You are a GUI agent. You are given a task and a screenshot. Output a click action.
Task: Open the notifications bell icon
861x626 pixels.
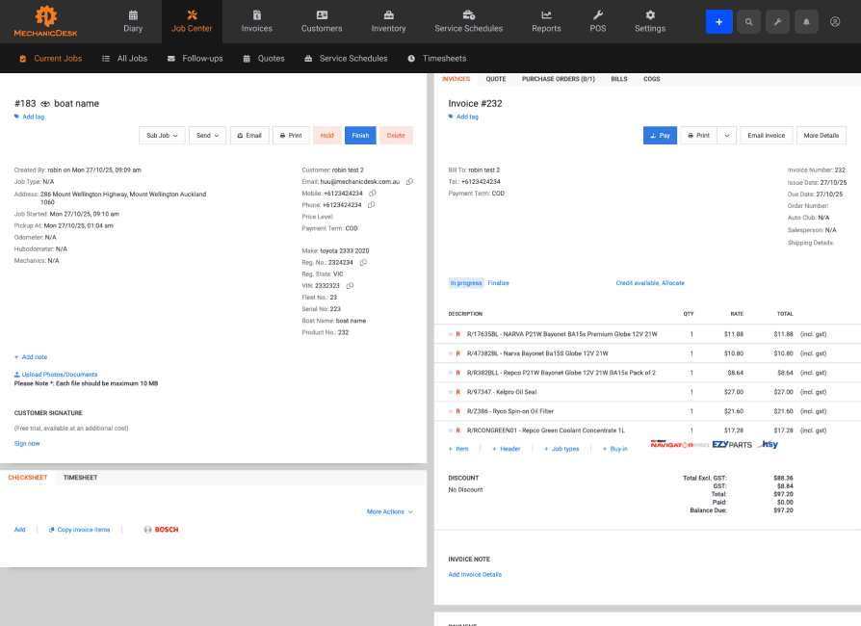pyautogui.click(x=806, y=22)
